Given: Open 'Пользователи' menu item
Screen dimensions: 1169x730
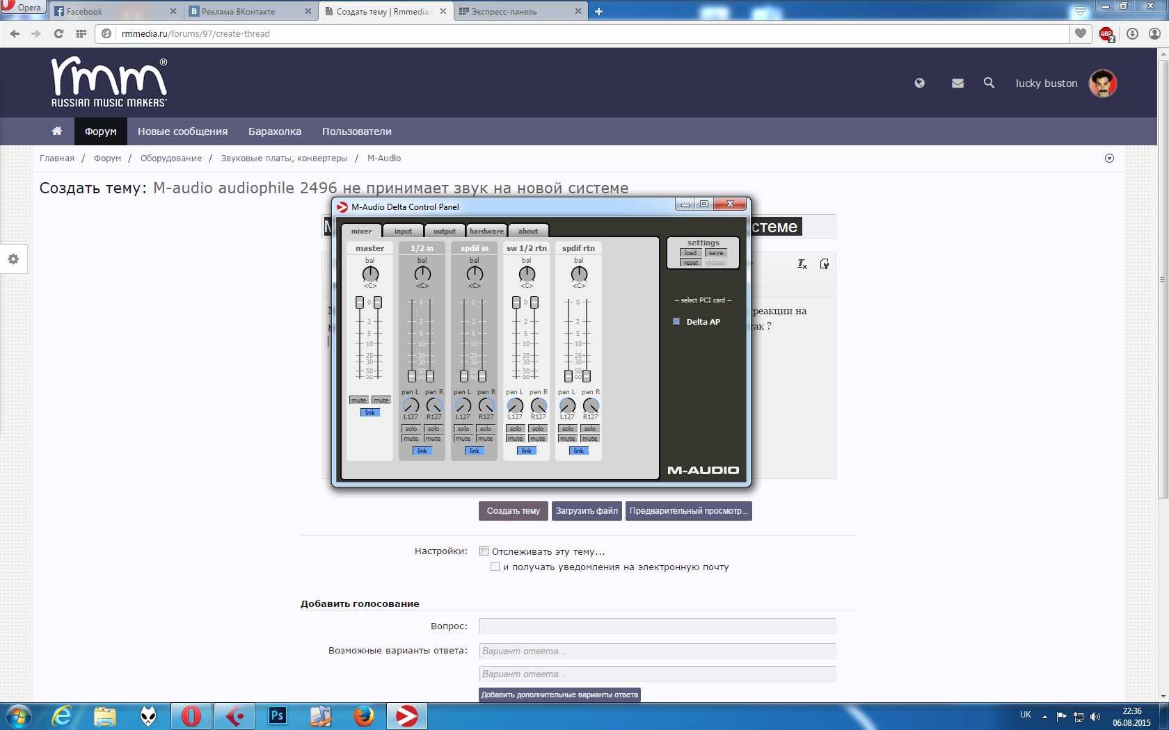Looking at the screenshot, I should click(357, 131).
